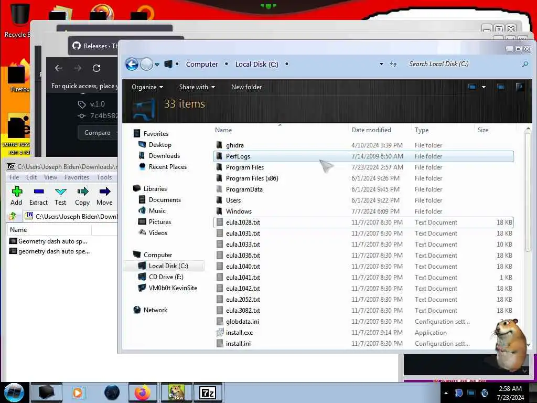Select the ghidra folder icon
This screenshot has width=537, height=403.
220,145
